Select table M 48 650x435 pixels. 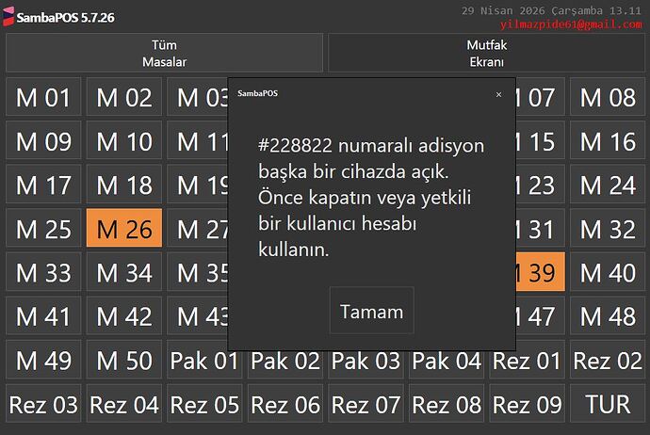(608, 316)
